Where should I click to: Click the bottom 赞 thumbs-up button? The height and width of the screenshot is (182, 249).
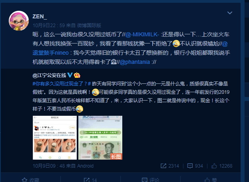point(210,180)
